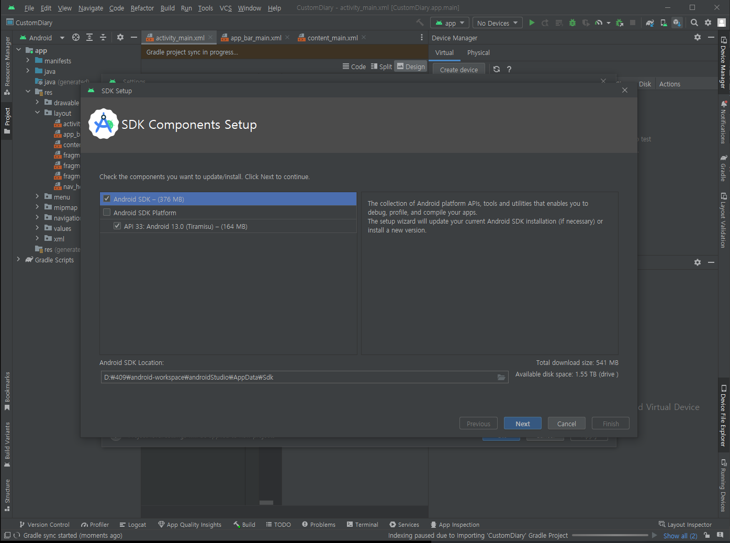Click Show all (2) background tasks link
Screen dimensions: 730x543
pos(680,536)
